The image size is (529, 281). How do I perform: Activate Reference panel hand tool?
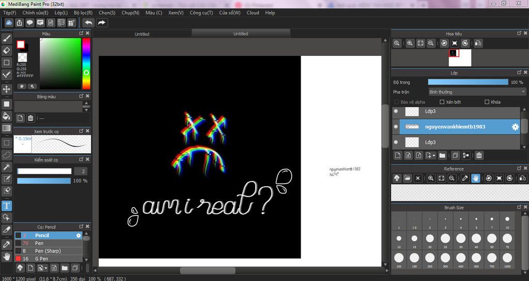point(475,178)
